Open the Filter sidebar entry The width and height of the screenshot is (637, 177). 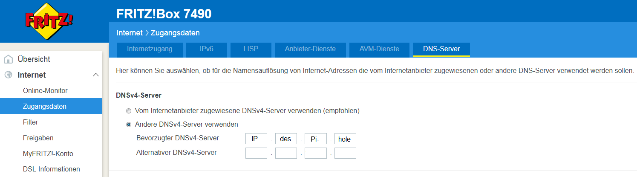pos(30,122)
